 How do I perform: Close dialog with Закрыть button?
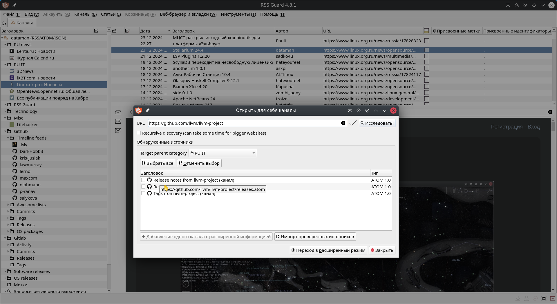pyautogui.click(x=382, y=250)
